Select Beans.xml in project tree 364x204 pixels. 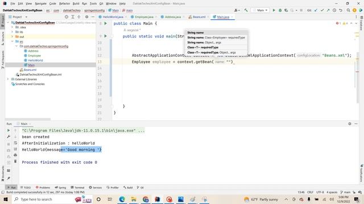30,70
